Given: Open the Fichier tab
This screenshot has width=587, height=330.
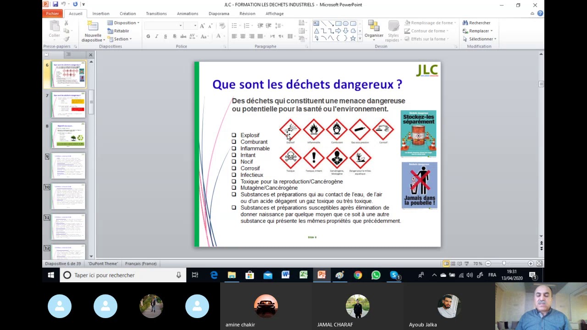Looking at the screenshot, I should tap(52, 13).
